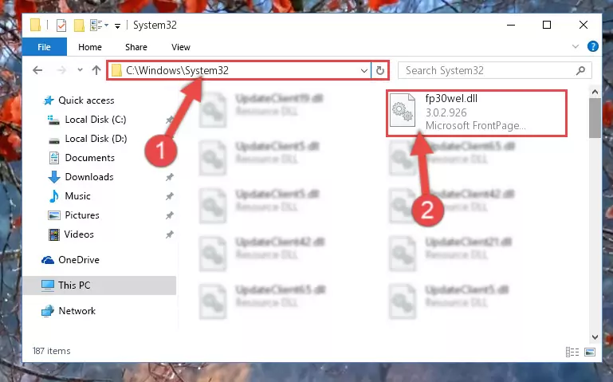
Task: Unpin Downloads from Quick access
Action: (169, 177)
